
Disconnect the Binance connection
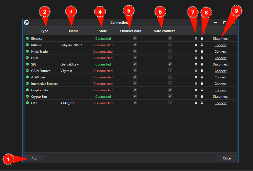[220, 38]
